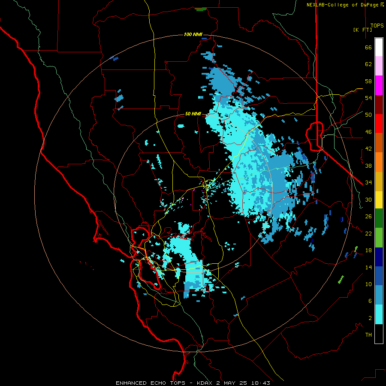Click the legend value "66"
The image size is (386, 386).
[368, 47]
